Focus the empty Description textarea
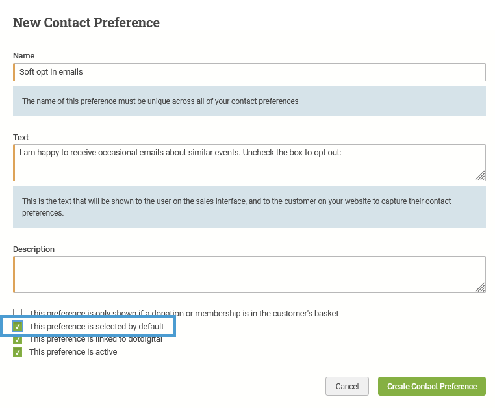This screenshot has height=408, width=495. point(249,274)
